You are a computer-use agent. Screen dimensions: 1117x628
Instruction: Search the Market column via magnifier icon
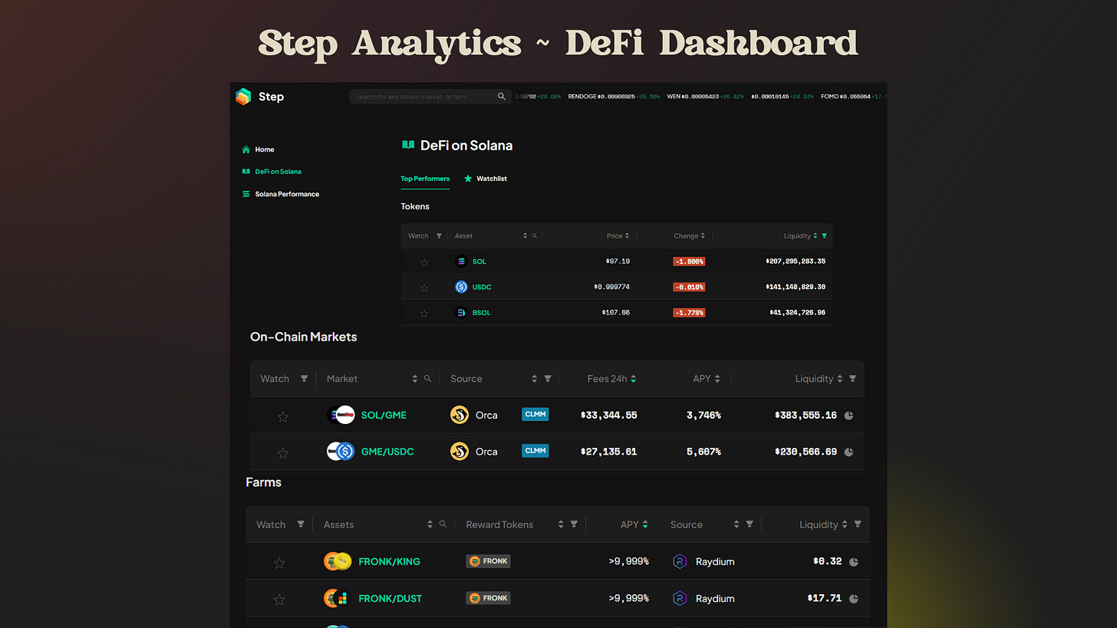pyautogui.click(x=427, y=379)
